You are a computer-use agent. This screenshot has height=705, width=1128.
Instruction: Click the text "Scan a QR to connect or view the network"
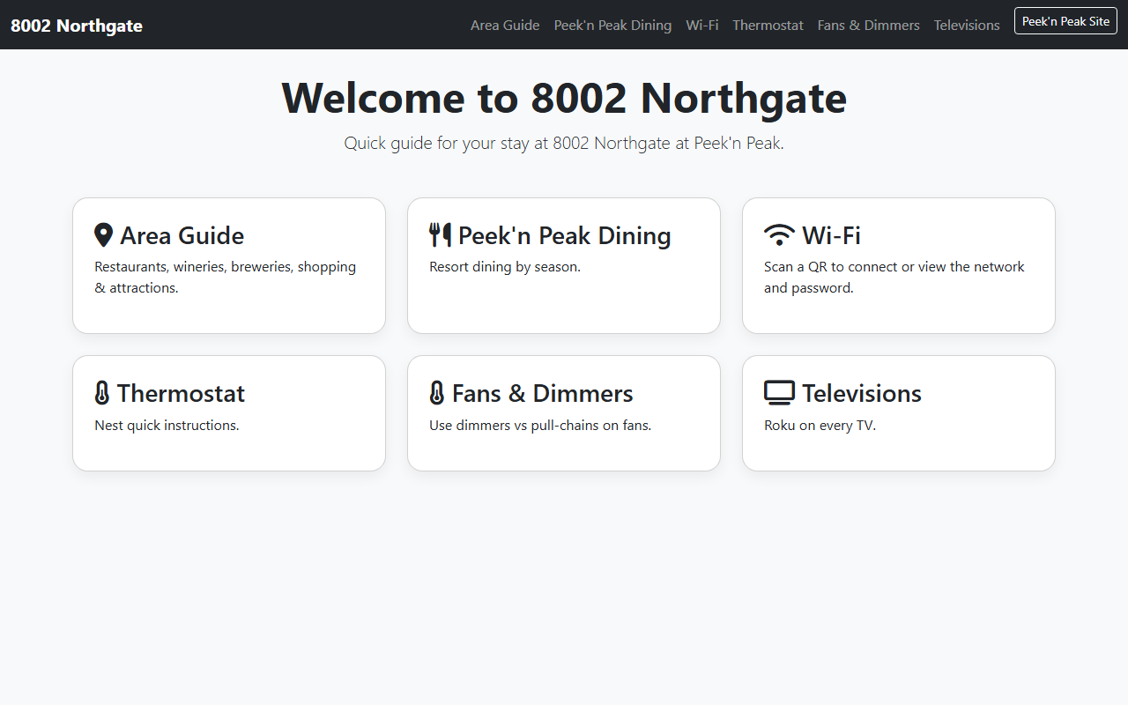click(894, 266)
